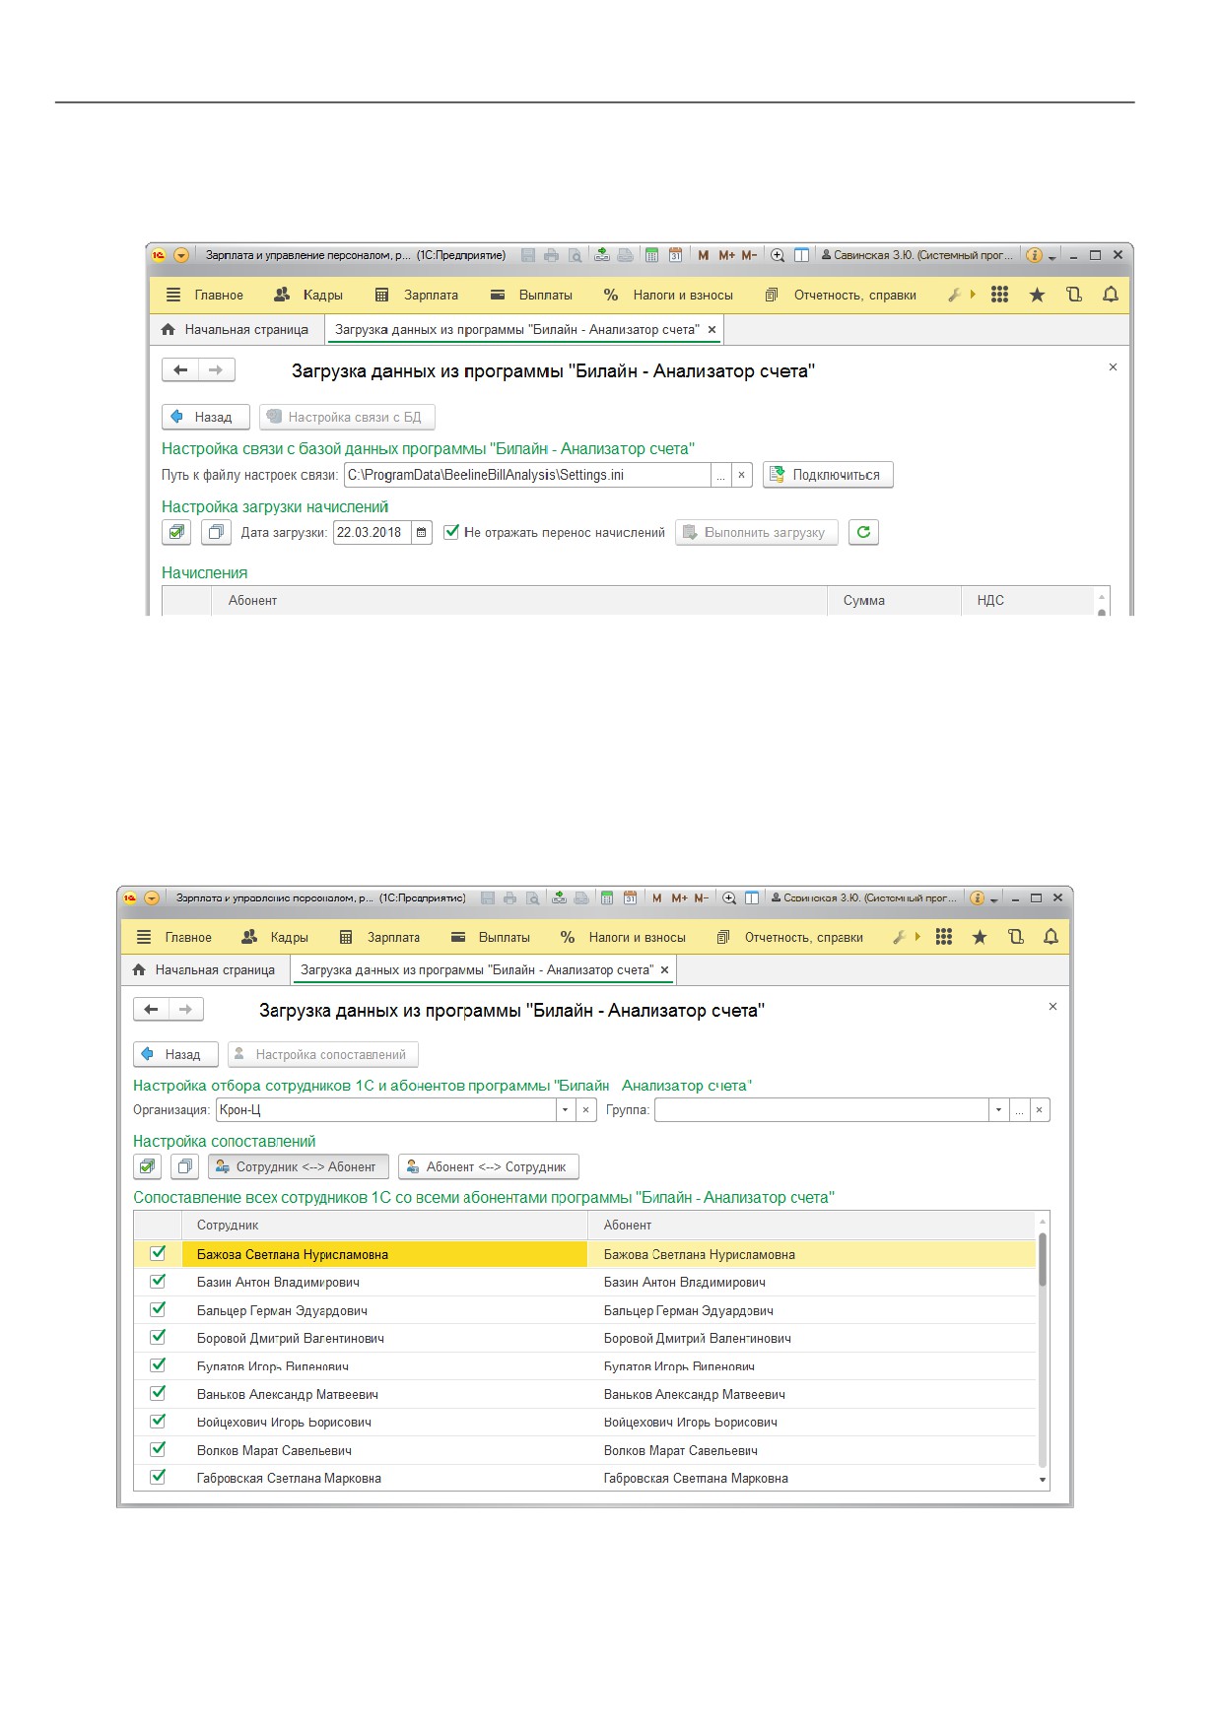The width and height of the screenshot is (1221, 1726).
Task: Open notifications bell in lower window
Action: pyautogui.click(x=1051, y=937)
